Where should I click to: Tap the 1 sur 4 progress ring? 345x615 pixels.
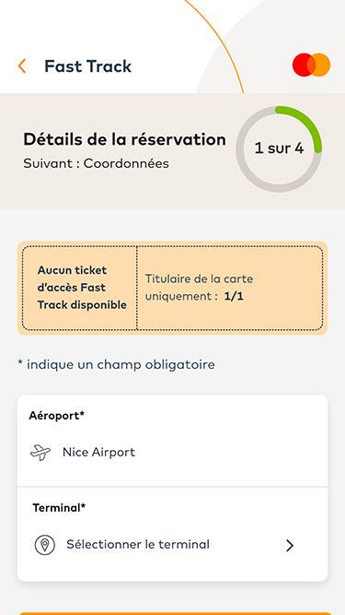pos(279,148)
